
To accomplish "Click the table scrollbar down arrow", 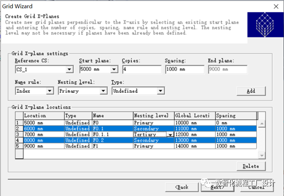I will pyautogui.click(x=262, y=155).
